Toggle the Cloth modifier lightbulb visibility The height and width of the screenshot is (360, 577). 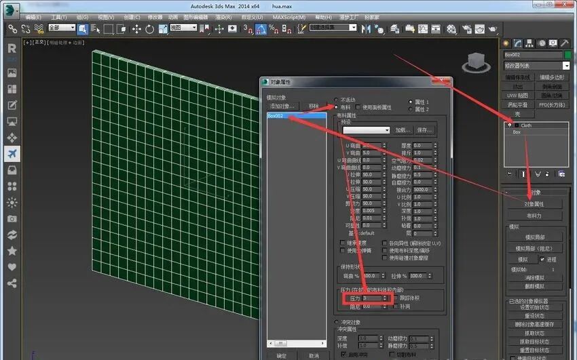[510, 125]
